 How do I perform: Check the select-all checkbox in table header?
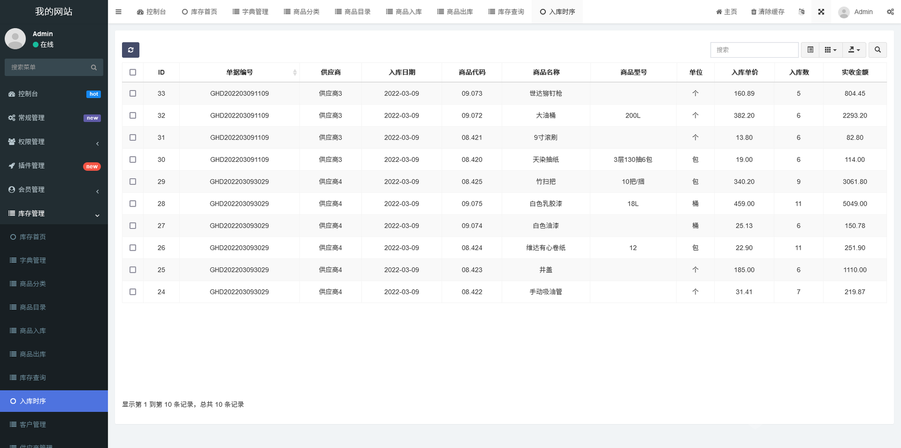click(132, 72)
